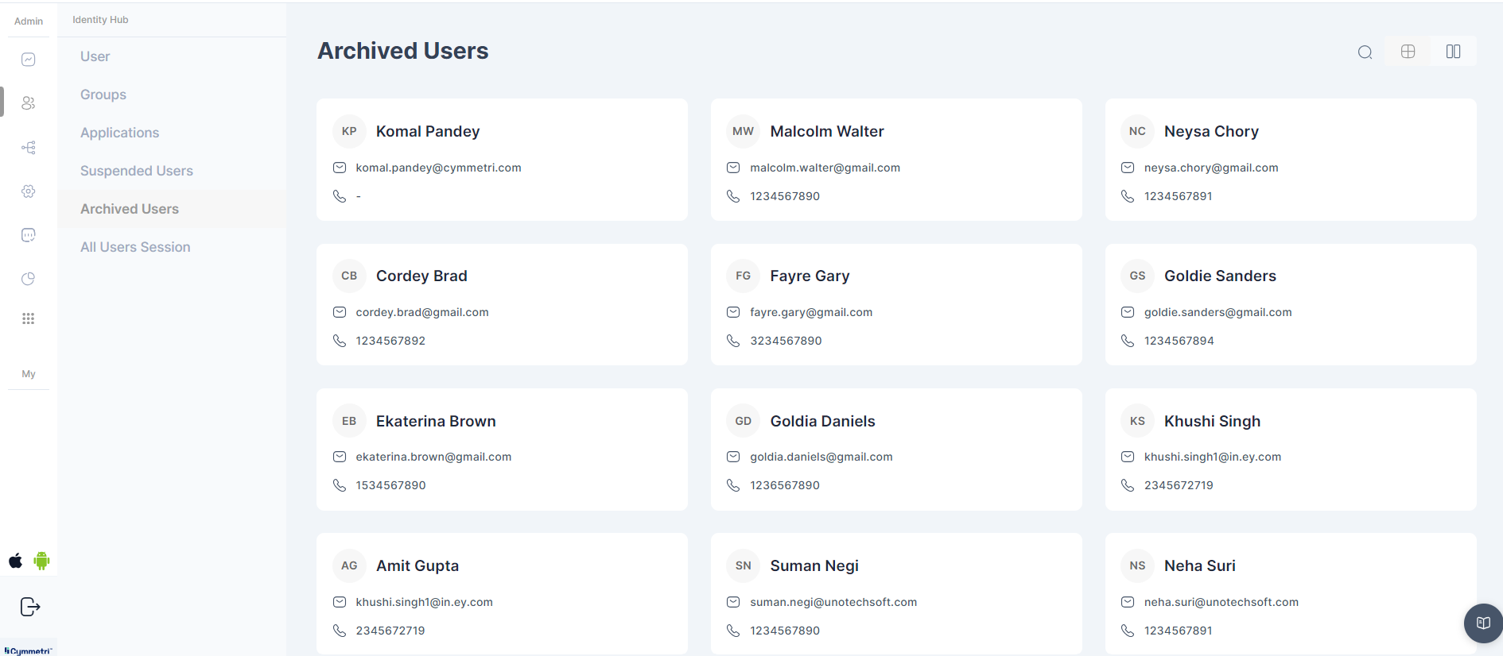Open dashboard chart icon in sidebar
This screenshot has width=1503, height=656.
pos(29,60)
